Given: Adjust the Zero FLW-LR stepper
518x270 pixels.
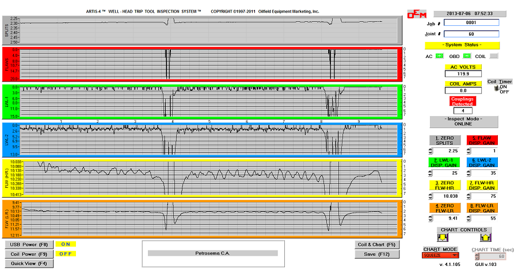Looking at the screenshot, I should pyautogui.click(x=430, y=218).
